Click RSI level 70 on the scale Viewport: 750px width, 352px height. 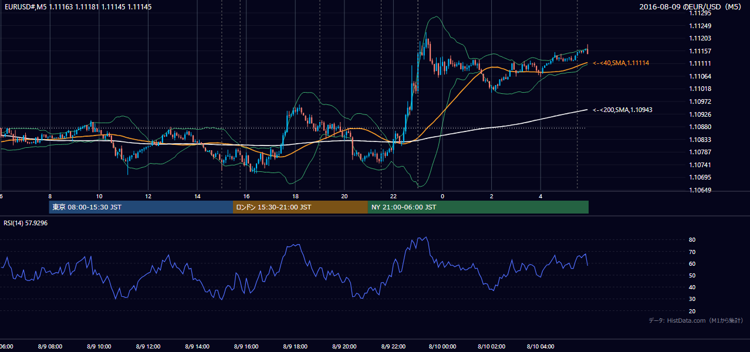tap(692, 252)
